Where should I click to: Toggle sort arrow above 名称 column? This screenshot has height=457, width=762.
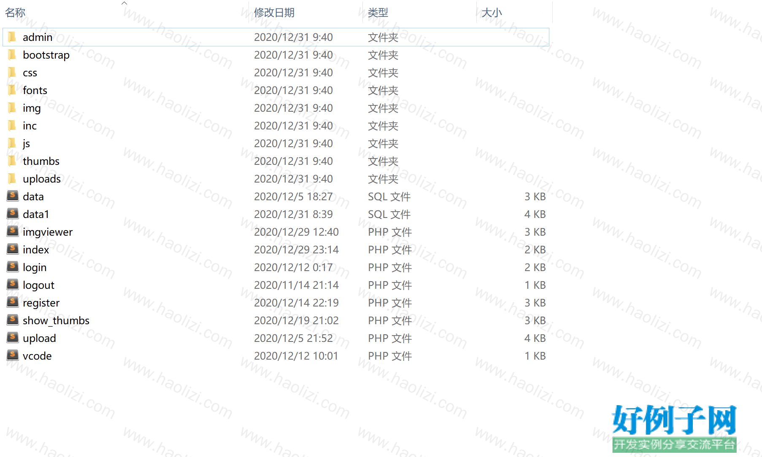click(124, 3)
